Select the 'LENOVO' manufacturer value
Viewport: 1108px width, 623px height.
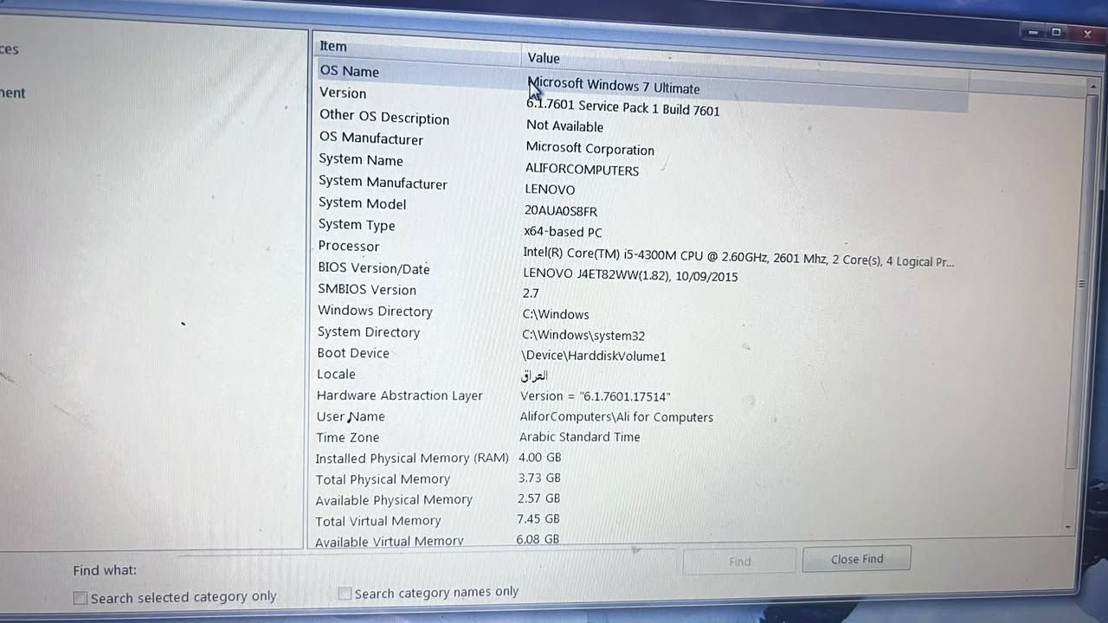click(x=550, y=189)
